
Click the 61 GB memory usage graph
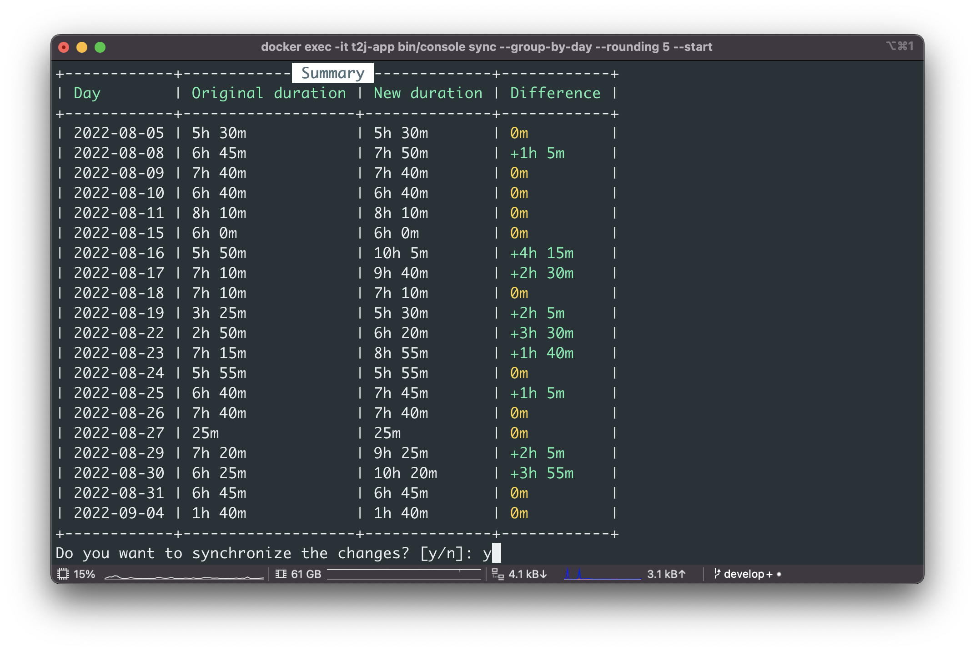point(404,574)
